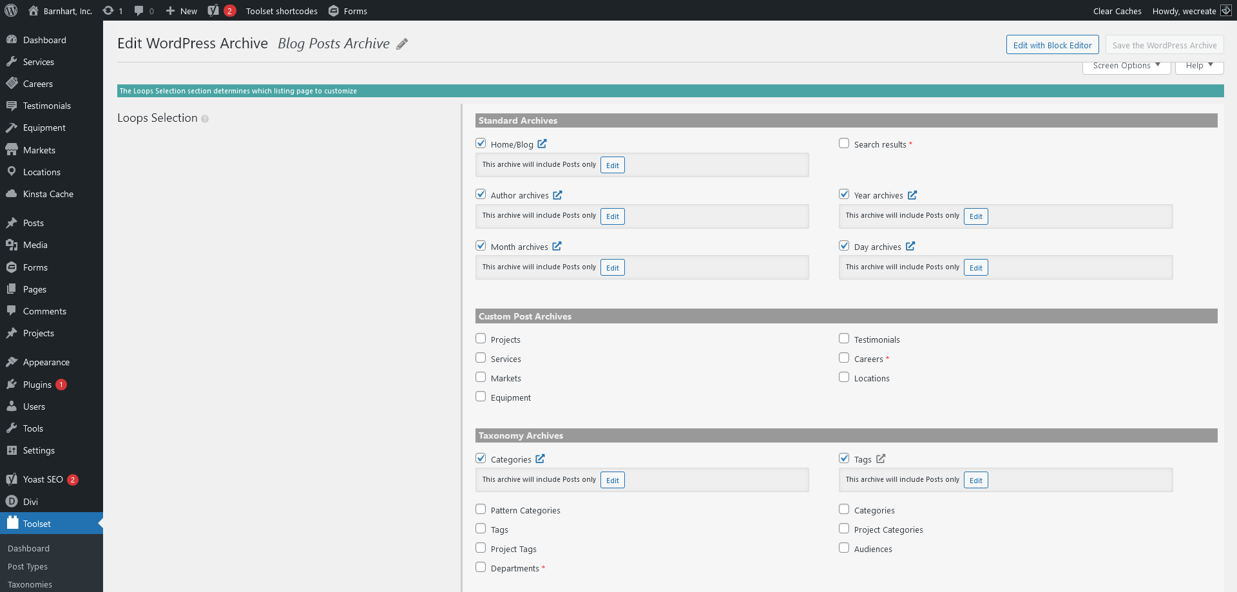Click the Appearance brush icon in sidebar
This screenshot has width=1237, height=592.
tap(12, 362)
